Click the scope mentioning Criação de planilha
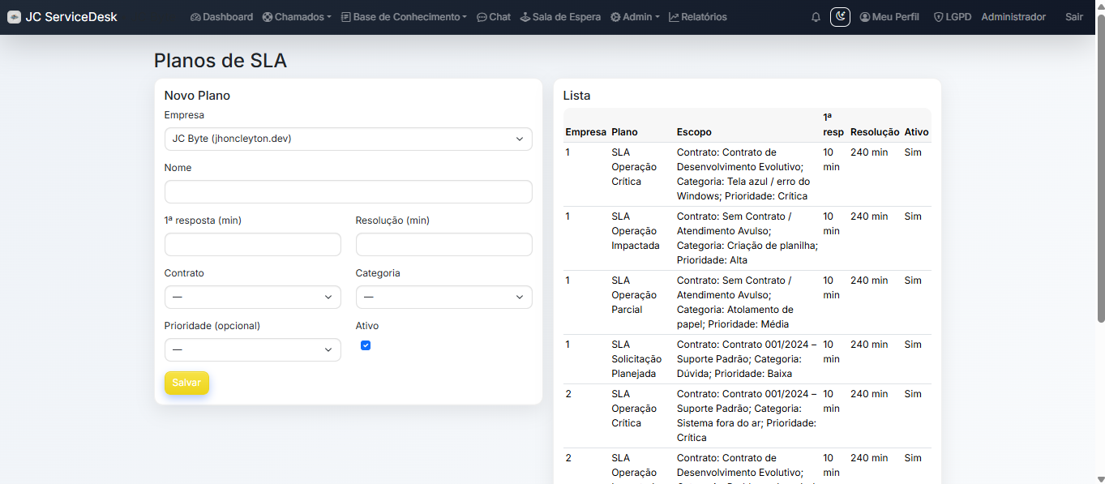Screen dimensions: 1105x484 tap(747, 238)
